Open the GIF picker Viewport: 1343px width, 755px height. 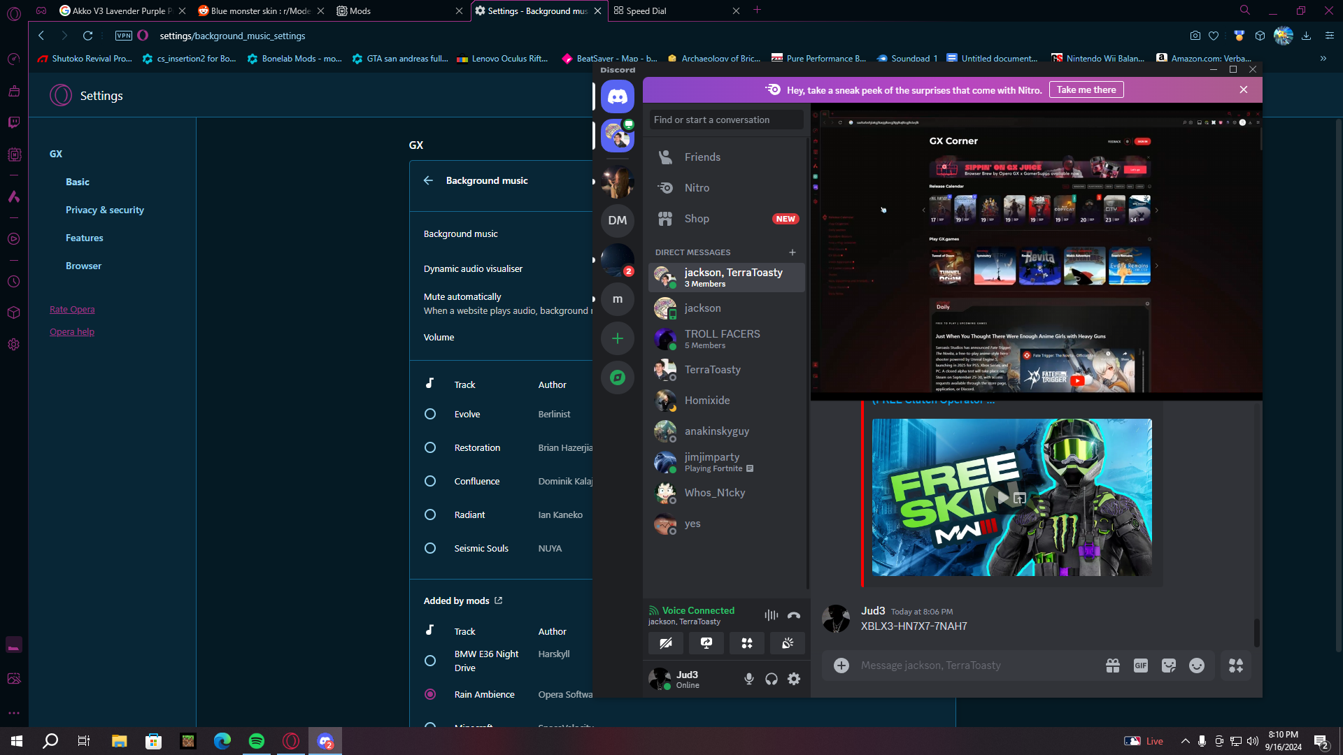click(1141, 666)
